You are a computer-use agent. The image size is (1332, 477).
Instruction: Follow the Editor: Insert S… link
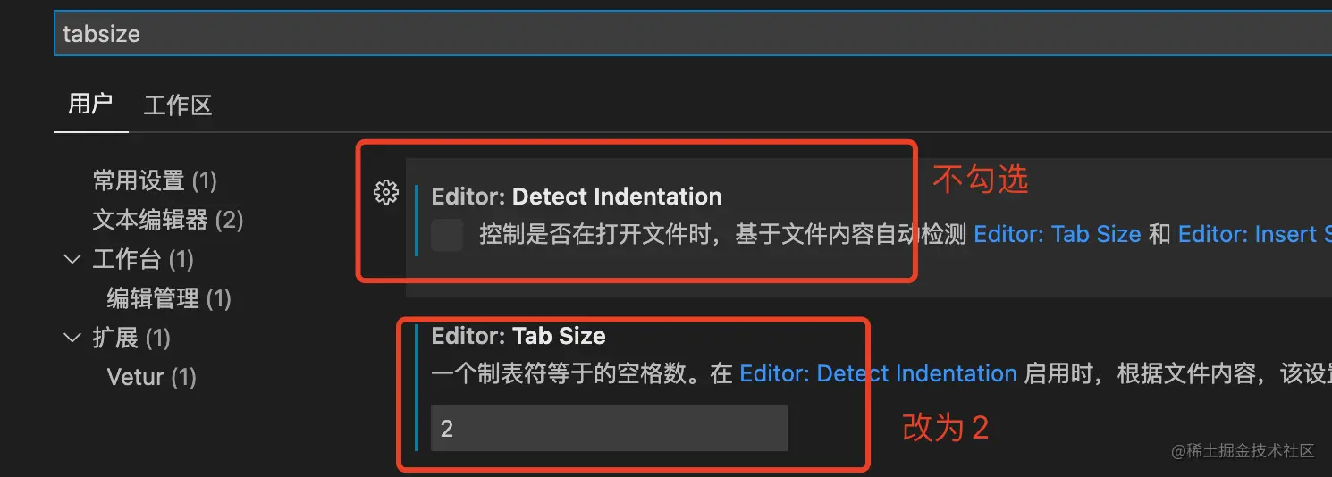coord(1255,235)
